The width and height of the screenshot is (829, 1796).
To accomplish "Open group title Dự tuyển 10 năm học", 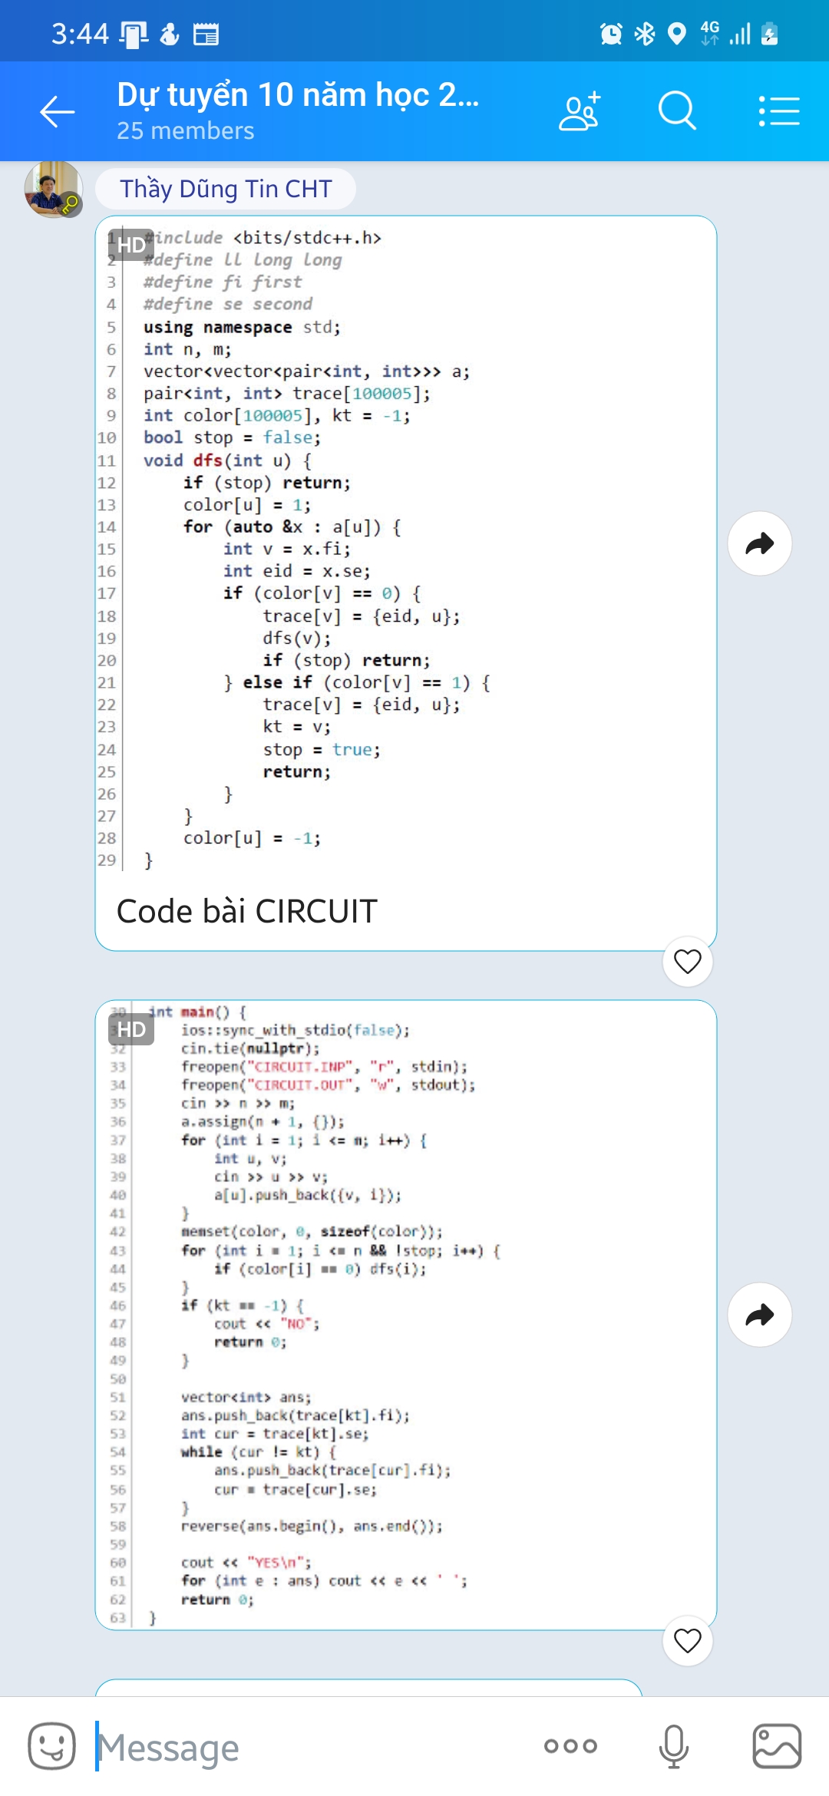I will coord(298,95).
